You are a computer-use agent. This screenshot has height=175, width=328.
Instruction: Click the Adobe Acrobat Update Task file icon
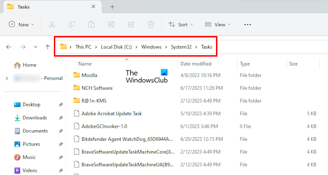coord(76,113)
